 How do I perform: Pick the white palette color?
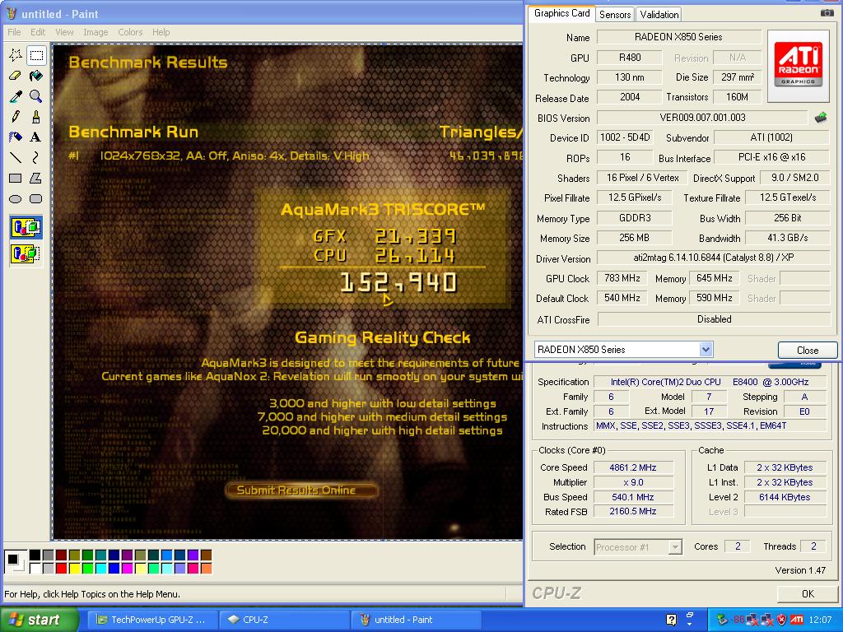(x=35, y=568)
